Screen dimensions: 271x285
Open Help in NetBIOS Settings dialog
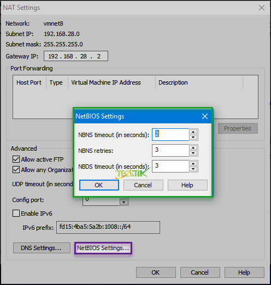coord(187,185)
